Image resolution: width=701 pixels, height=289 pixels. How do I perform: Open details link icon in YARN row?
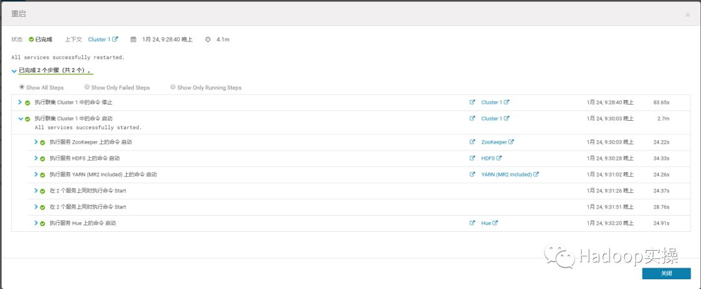[x=472, y=175]
